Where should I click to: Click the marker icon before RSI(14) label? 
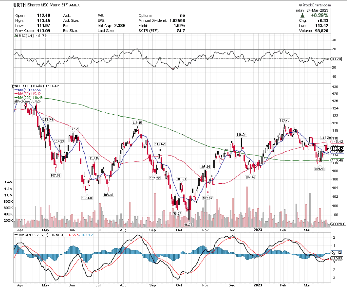16,35
